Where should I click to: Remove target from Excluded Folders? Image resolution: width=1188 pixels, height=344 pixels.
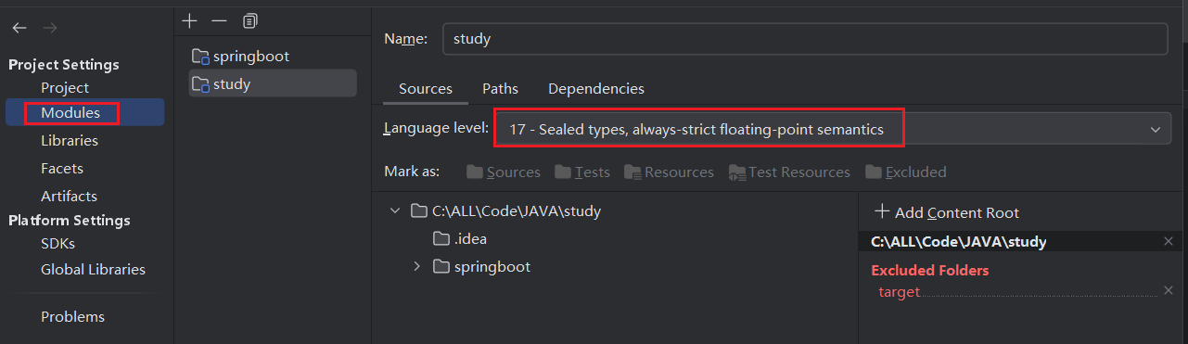[1168, 290]
